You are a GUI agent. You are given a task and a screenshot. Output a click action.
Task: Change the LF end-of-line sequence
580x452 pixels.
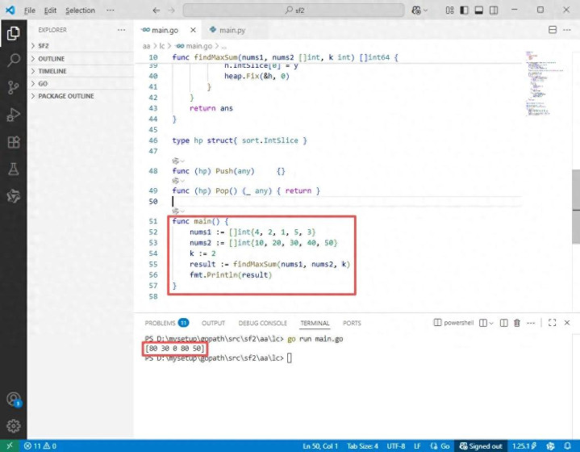point(417,446)
